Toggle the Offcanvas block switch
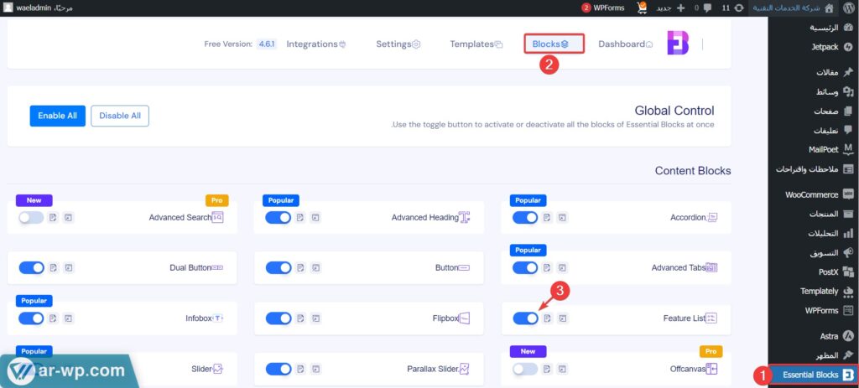Viewport: 859px width, 388px height. tap(525, 369)
